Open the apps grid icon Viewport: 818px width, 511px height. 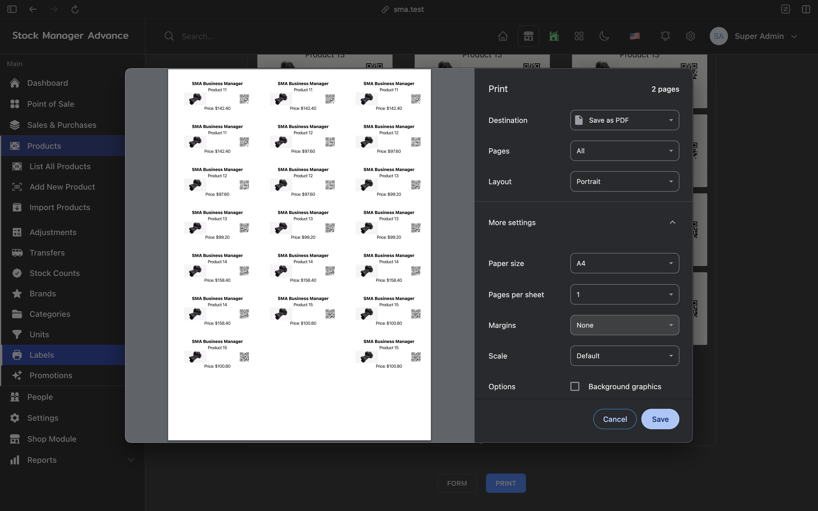point(579,36)
